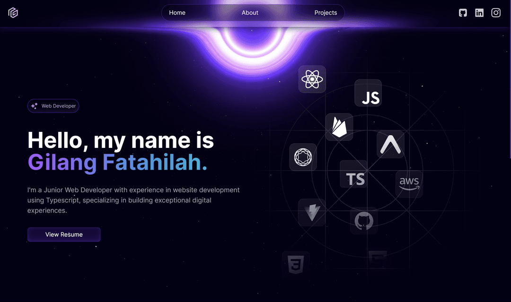Click the circular geometric sphere icon tile
511x302 pixels.
pyautogui.click(x=303, y=157)
